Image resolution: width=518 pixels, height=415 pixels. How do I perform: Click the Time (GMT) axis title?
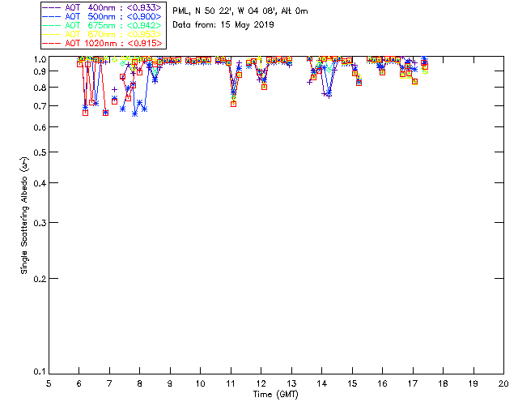pos(275,395)
